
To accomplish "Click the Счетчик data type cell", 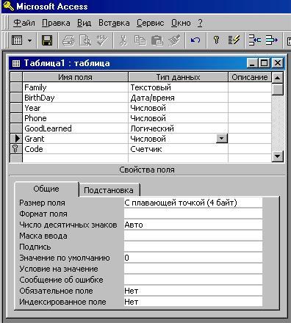I will [178, 149].
